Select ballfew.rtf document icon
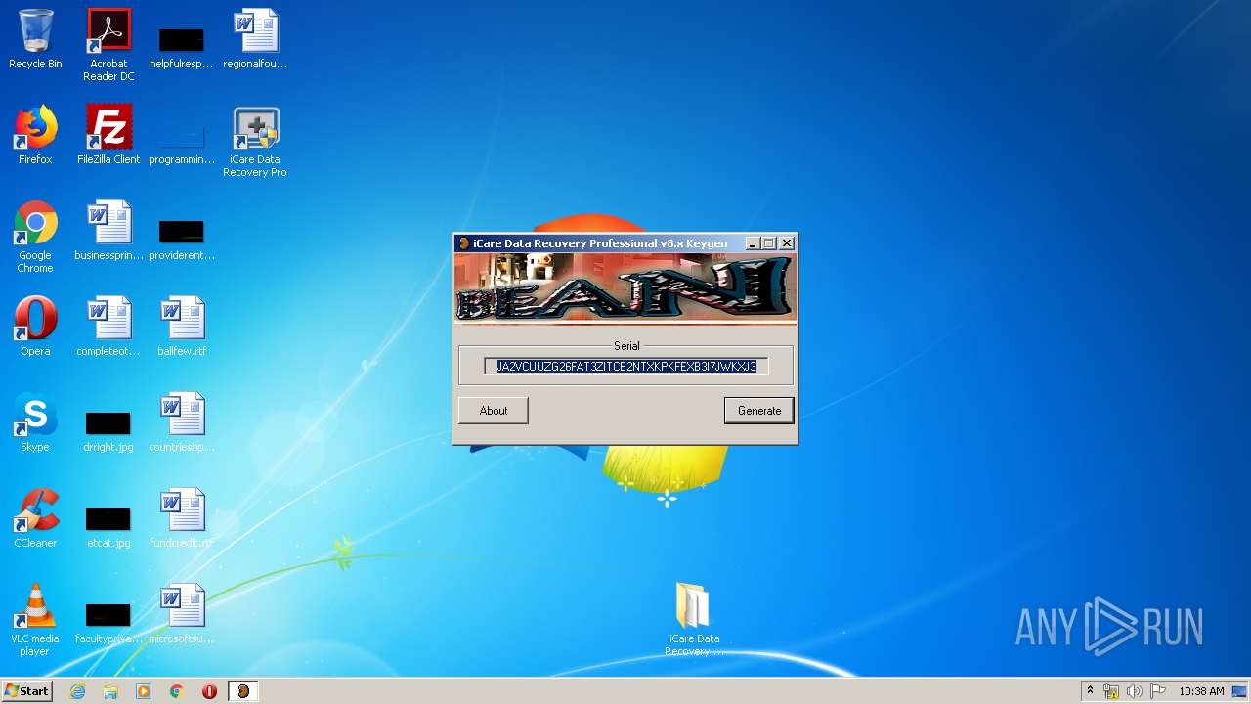Viewport: 1251px width, 704px height. 181,328
